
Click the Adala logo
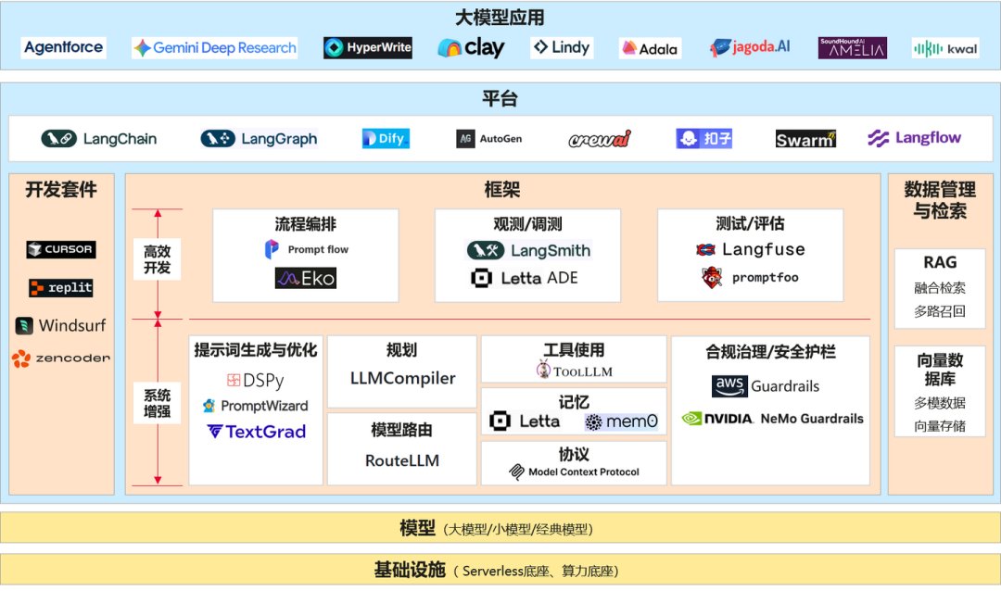[650, 48]
